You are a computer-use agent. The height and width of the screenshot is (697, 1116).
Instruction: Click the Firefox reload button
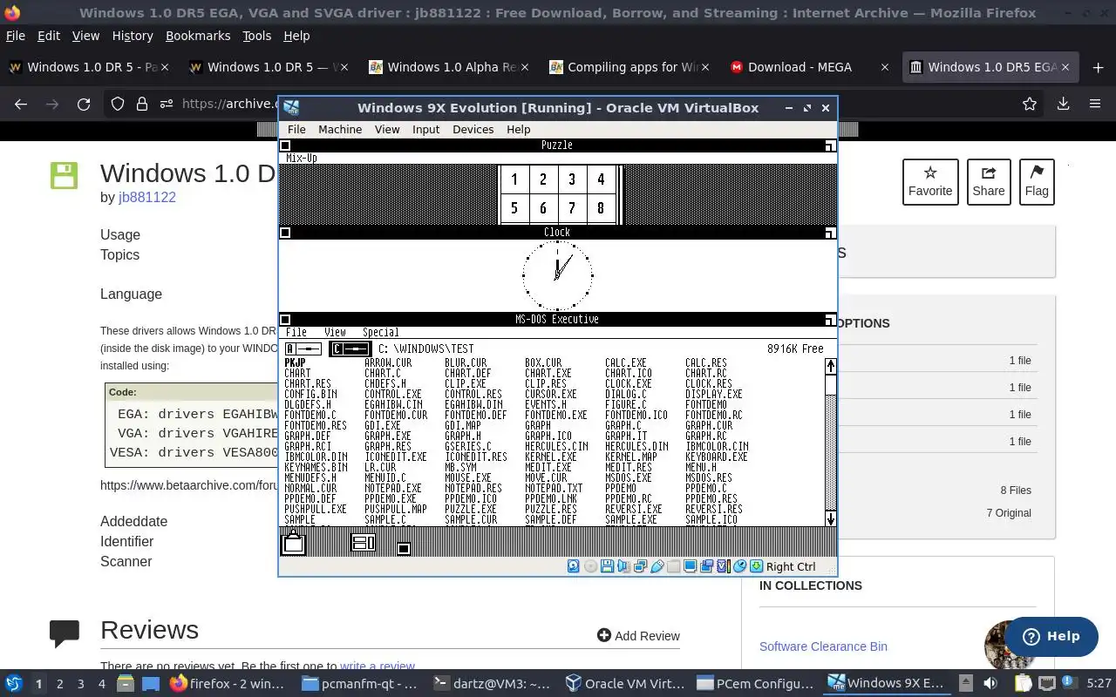[x=84, y=104]
